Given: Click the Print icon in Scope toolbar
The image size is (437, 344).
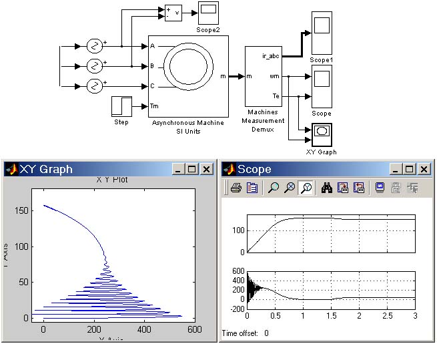Looking at the screenshot, I should coord(236,188).
